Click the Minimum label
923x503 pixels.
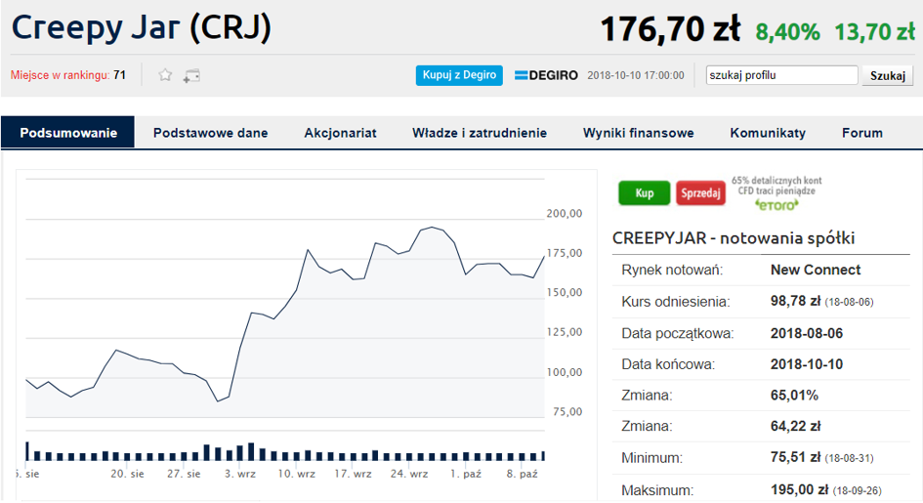tap(651, 458)
